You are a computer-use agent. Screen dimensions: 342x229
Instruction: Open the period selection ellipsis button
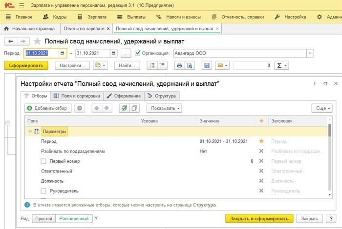coord(126,53)
